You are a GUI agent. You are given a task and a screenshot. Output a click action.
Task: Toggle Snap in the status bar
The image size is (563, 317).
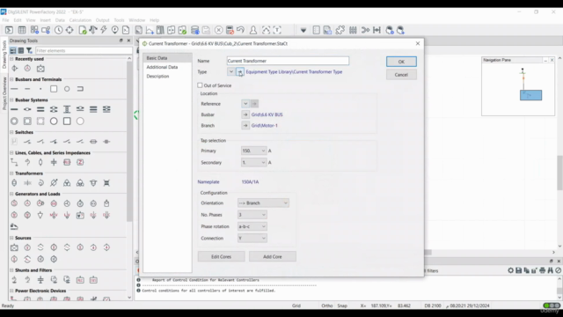(342, 306)
